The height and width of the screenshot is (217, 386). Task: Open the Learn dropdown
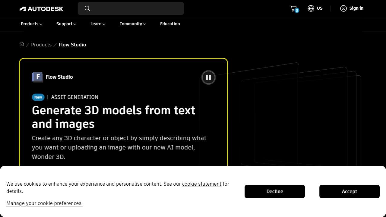98,24
